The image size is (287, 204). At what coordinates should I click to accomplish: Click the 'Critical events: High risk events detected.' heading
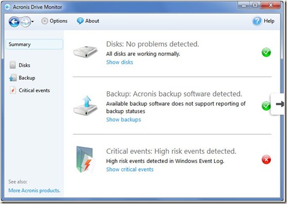pos(171,151)
